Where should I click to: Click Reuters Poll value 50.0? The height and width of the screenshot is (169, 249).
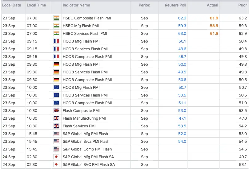tap(182, 64)
